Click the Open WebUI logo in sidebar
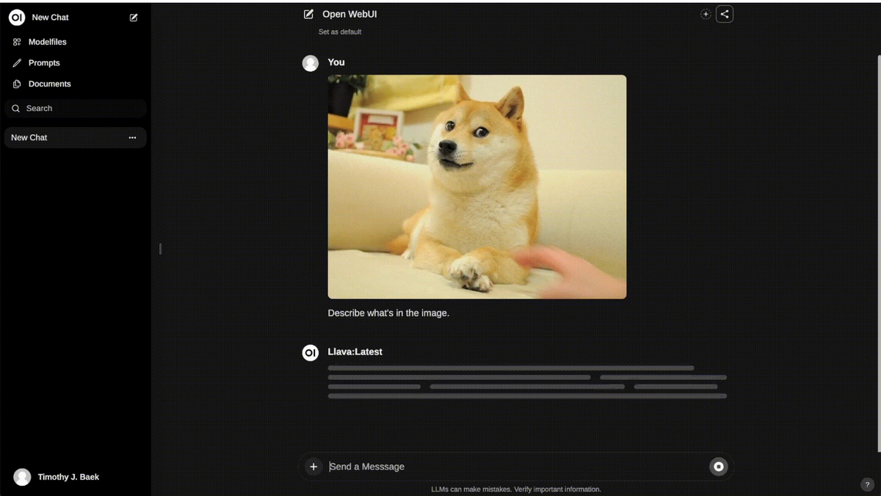Image resolution: width=881 pixels, height=496 pixels. click(x=17, y=18)
